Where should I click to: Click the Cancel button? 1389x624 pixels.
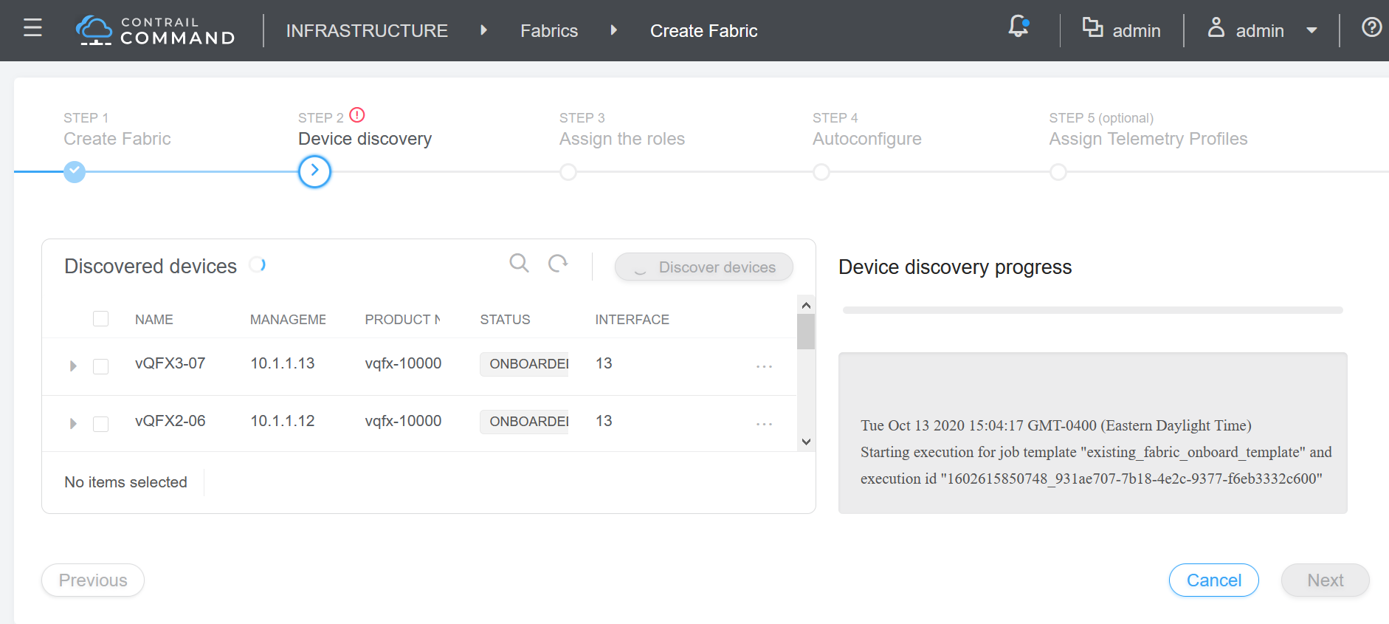pyautogui.click(x=1213, y=580)
